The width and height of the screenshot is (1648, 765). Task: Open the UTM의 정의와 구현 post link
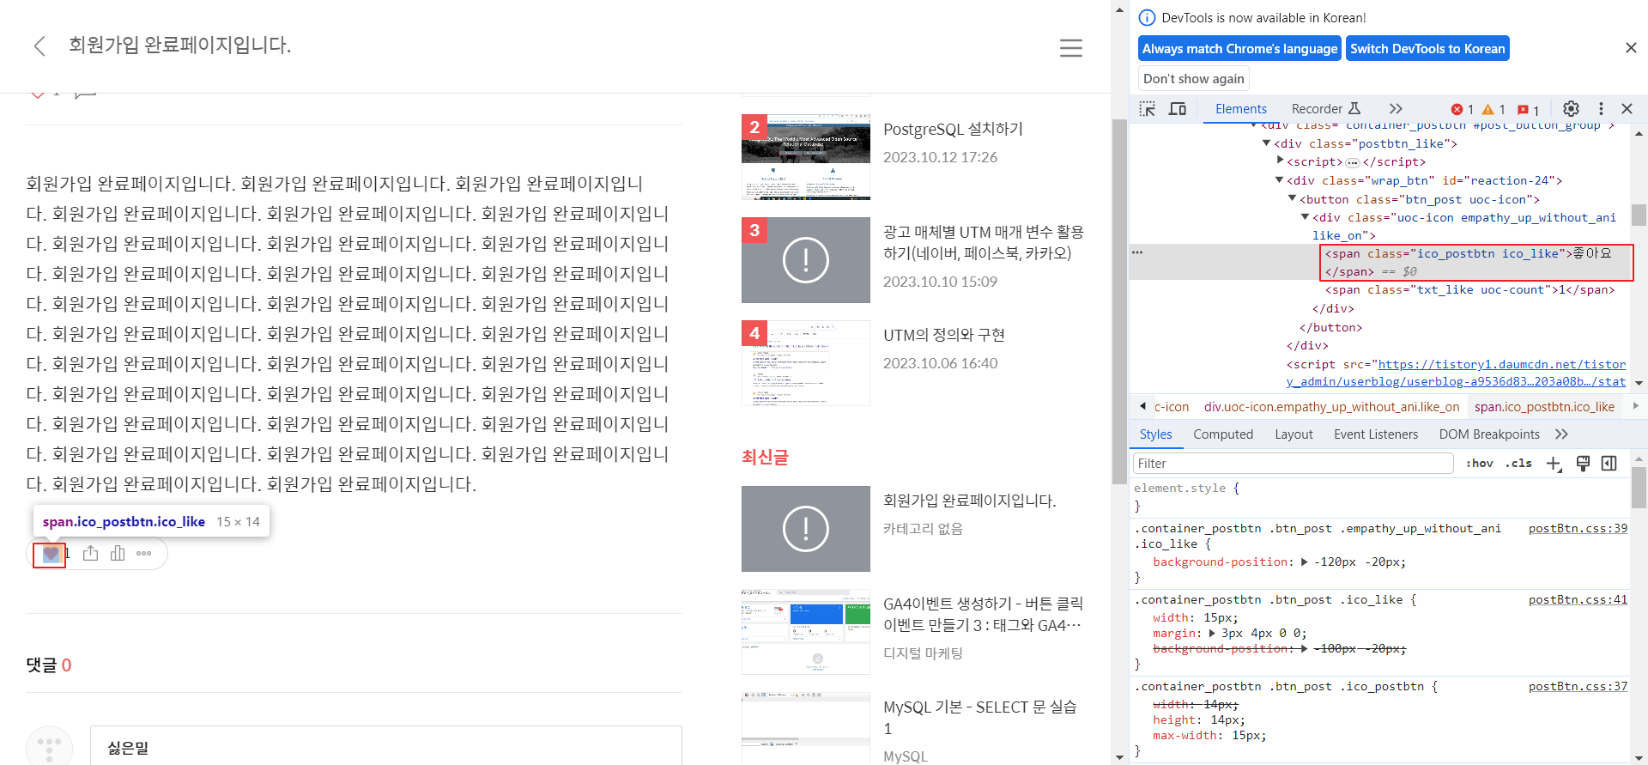coord(944,336)
